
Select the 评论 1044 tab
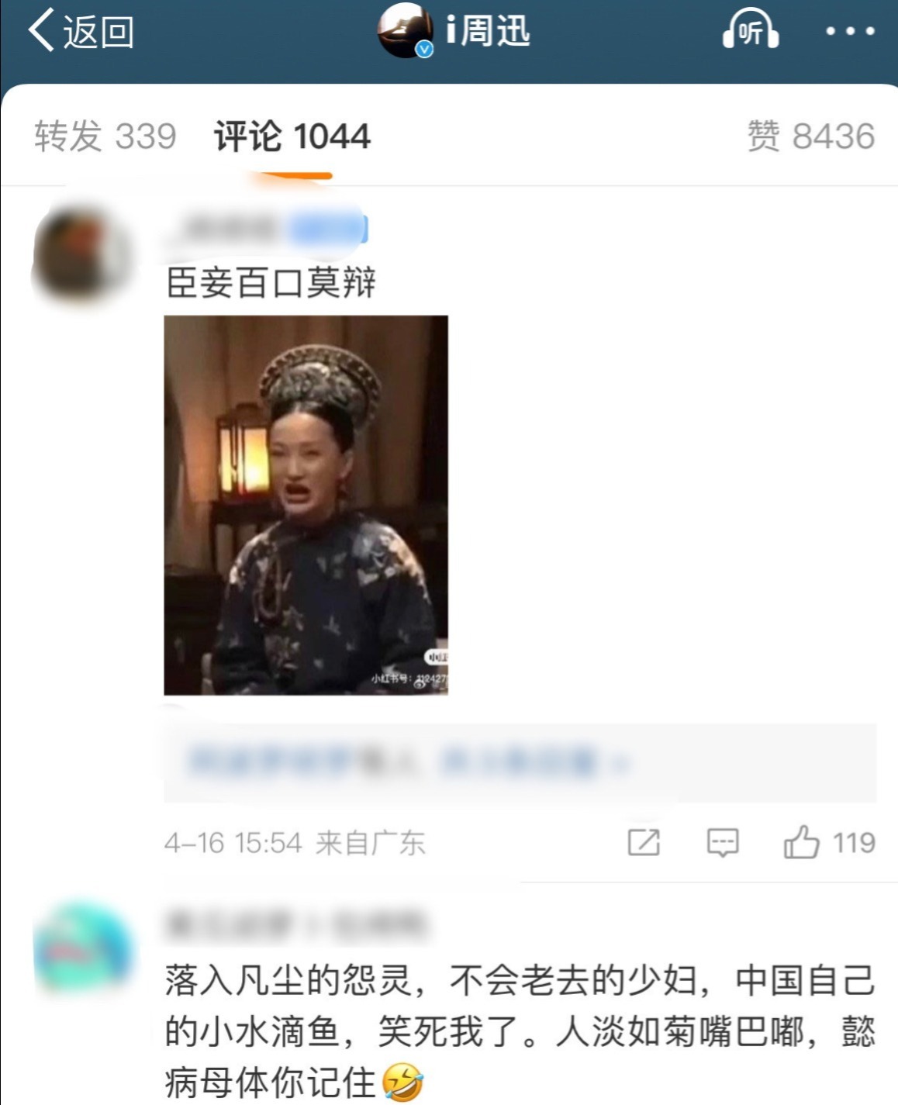click(x=292, y=136)
